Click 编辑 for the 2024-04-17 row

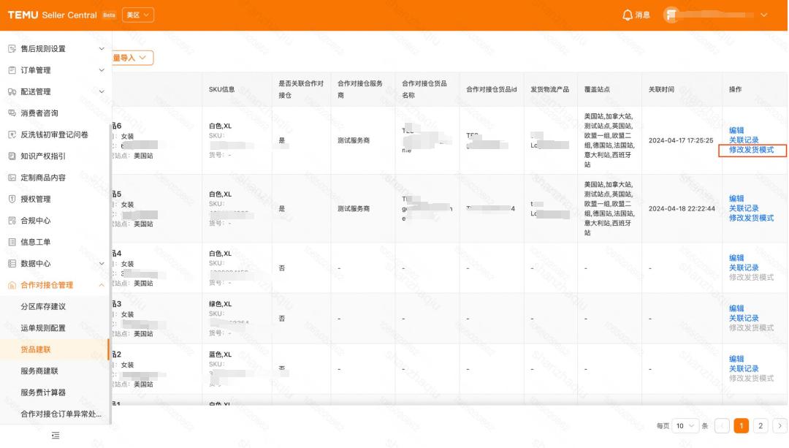point(736,130)
